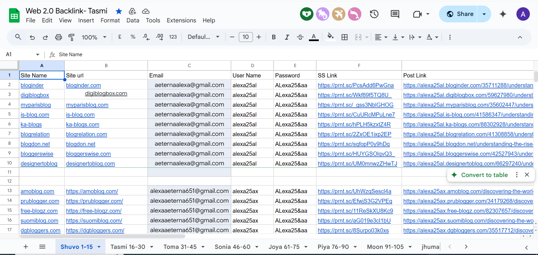Open the font Default dropdown
This screenshot has height=255, width=538.
[203, 37]
